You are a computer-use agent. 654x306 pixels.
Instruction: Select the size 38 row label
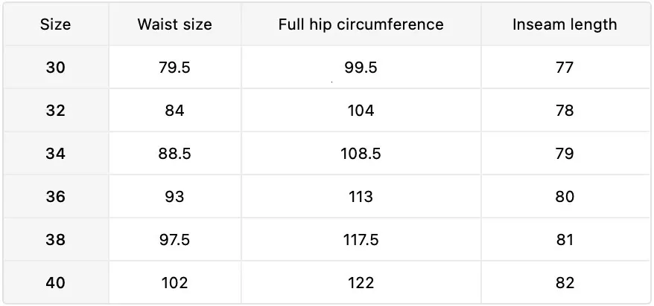[x=55, y=240]
